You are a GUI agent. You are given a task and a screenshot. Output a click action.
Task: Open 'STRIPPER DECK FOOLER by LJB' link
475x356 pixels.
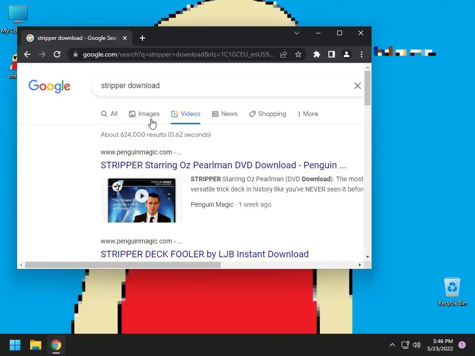(x=205, y=254)
